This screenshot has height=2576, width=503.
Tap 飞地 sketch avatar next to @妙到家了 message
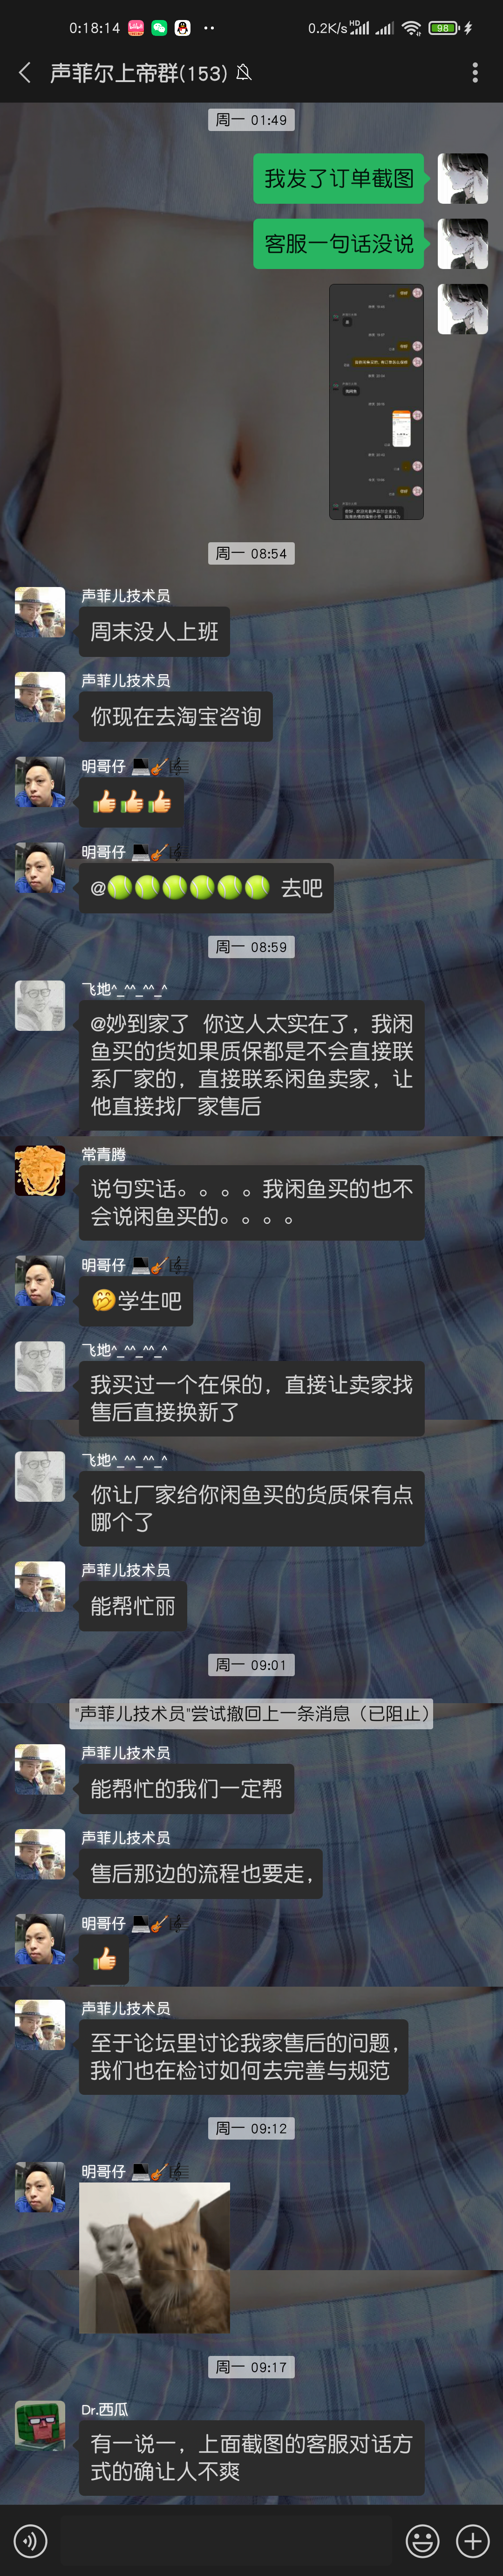click(x=40, y=1005)
